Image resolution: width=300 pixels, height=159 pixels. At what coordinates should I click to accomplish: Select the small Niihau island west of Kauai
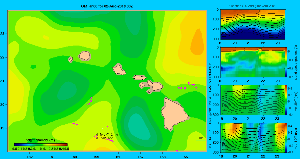pyautogui.click(x=70, y=60)
